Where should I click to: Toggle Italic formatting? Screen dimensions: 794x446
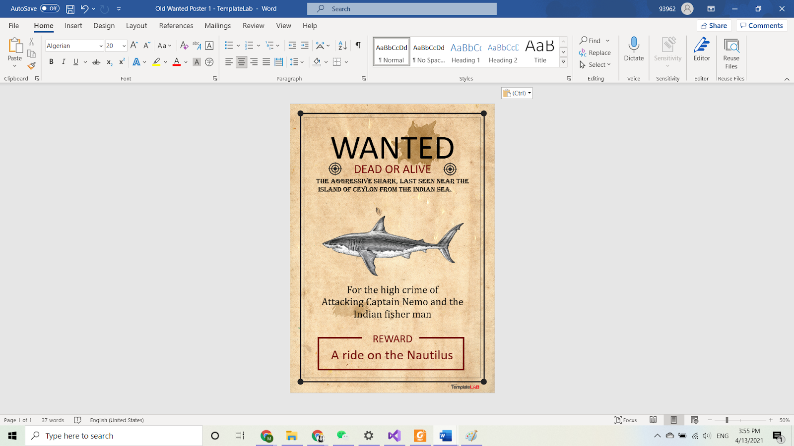(x=64, y=62)
